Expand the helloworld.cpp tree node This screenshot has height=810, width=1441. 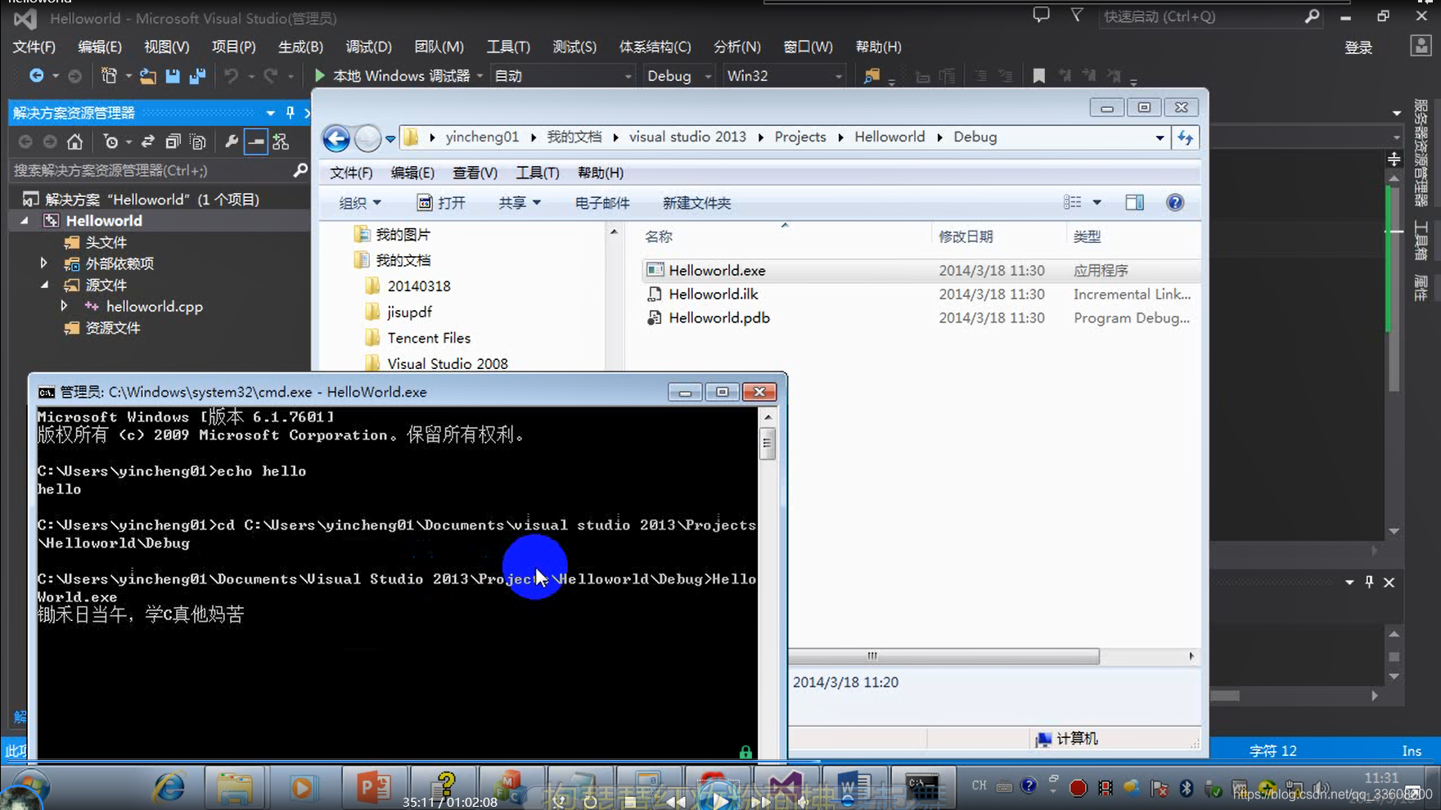click(x=64, y=306)
